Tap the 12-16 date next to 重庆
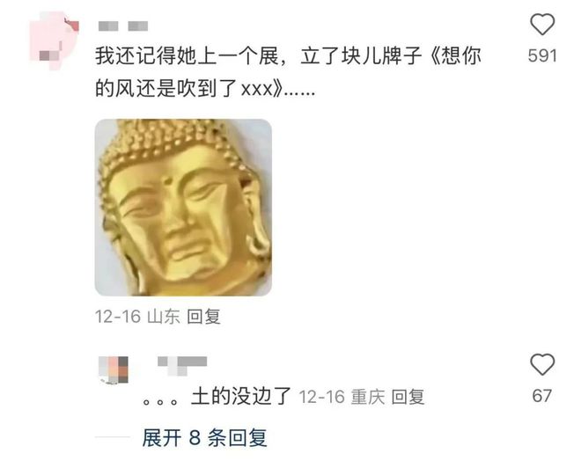The height and width of the screenshot is (461, 581). [322, 397]
